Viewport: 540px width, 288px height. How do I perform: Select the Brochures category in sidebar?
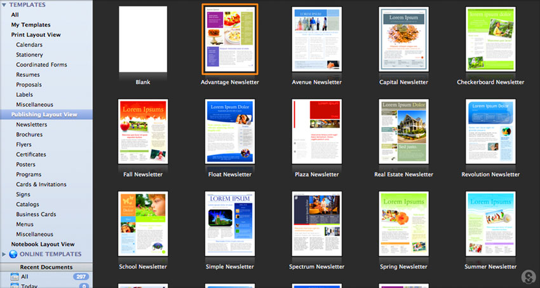[x=29, y=135]
